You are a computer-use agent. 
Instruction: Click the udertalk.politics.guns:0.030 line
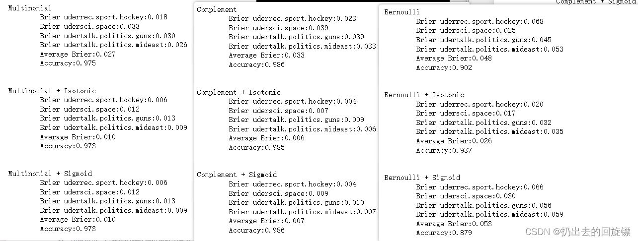point(108,36)
